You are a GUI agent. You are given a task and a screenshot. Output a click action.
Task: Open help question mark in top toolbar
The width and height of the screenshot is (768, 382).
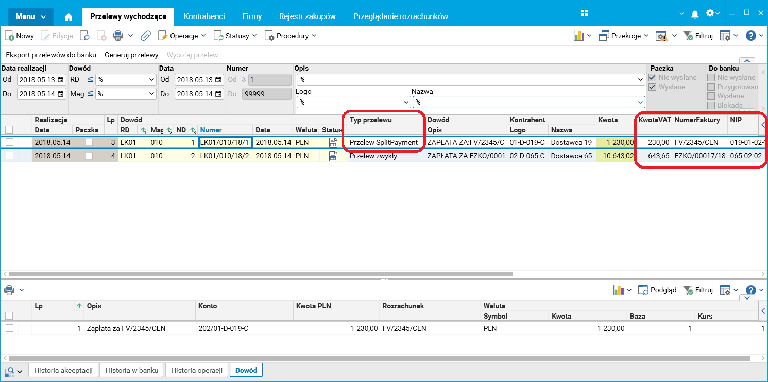[x=751, y=36]
